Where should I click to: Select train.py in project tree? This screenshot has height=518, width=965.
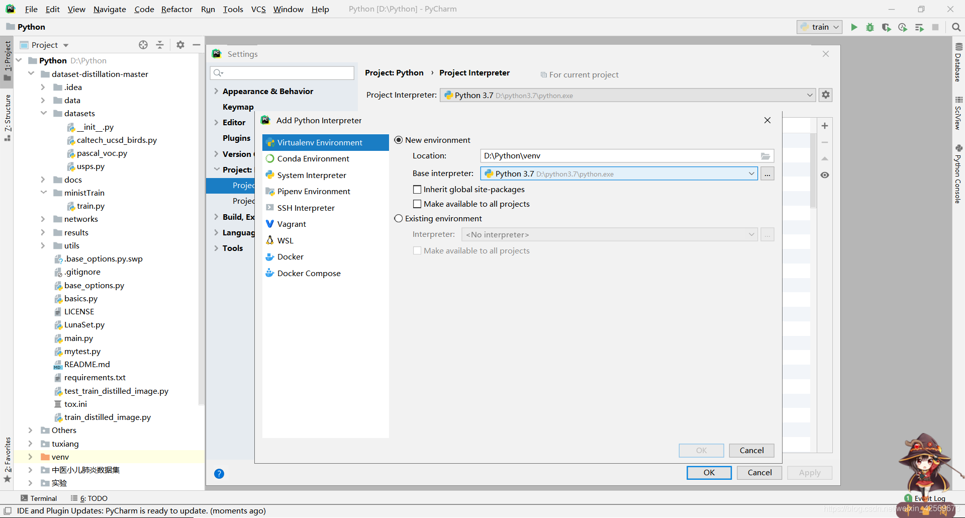pos(90,206)
